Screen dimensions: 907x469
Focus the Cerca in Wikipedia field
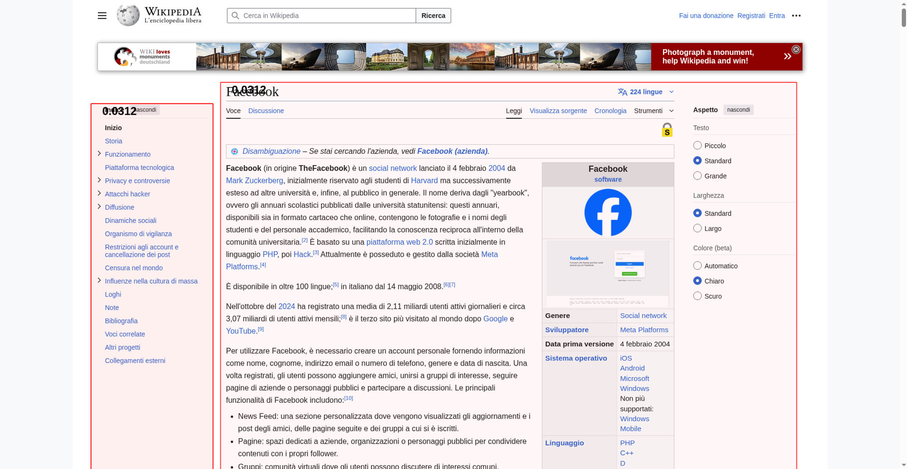coord(322,15)
